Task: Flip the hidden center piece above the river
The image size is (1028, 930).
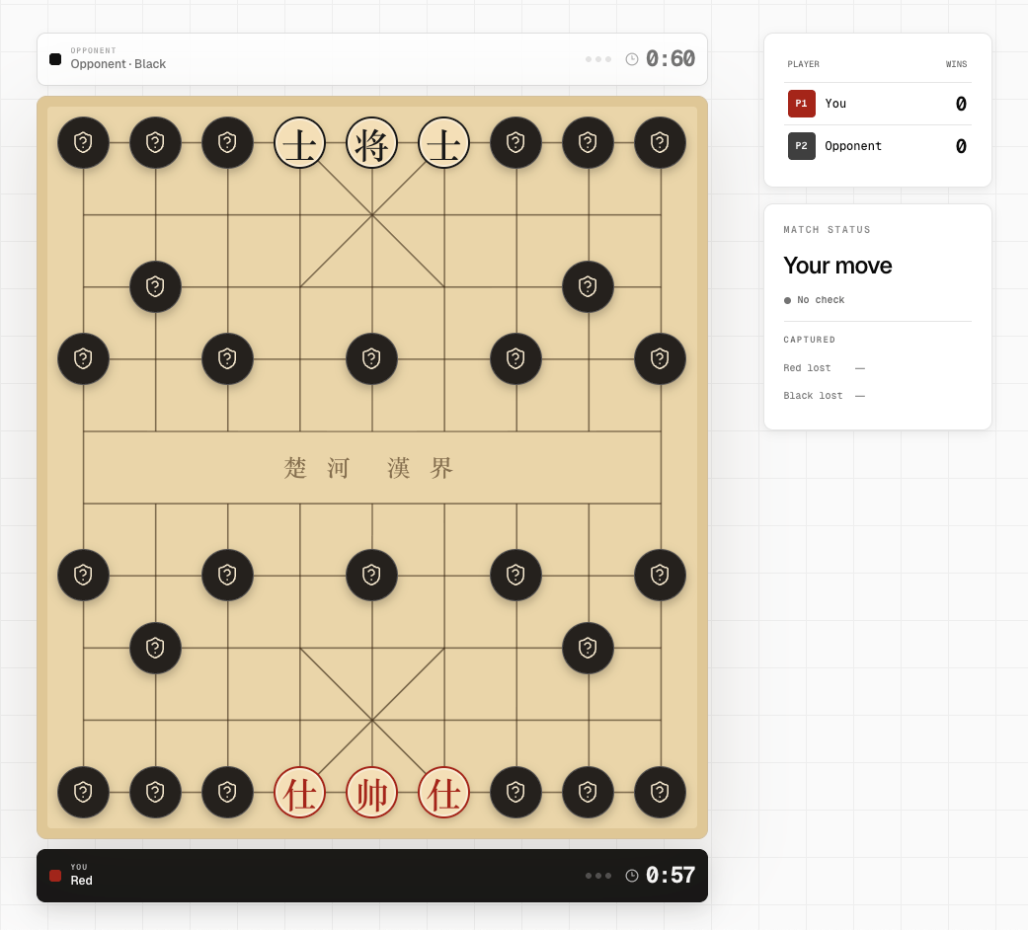Action: coord(371,359)
